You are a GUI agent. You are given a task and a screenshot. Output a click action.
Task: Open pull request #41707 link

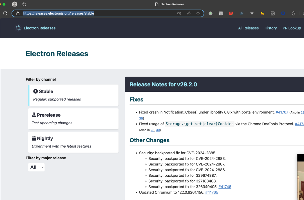pos(282,112)
